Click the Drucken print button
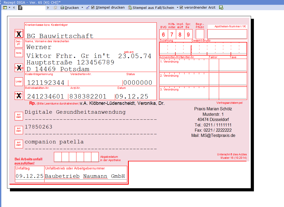The width and height of the screenshot is (284, 207). point(70,8)
